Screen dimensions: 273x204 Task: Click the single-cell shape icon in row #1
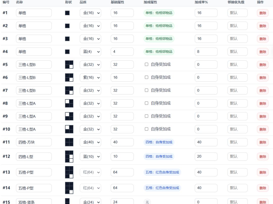tap(67, 13)
